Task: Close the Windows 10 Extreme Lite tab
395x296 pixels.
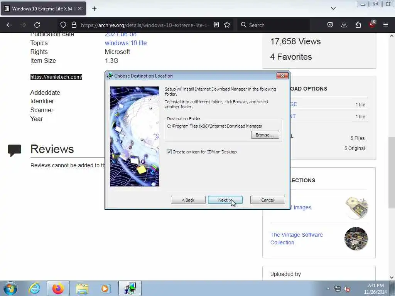Action: coord(80,8)
